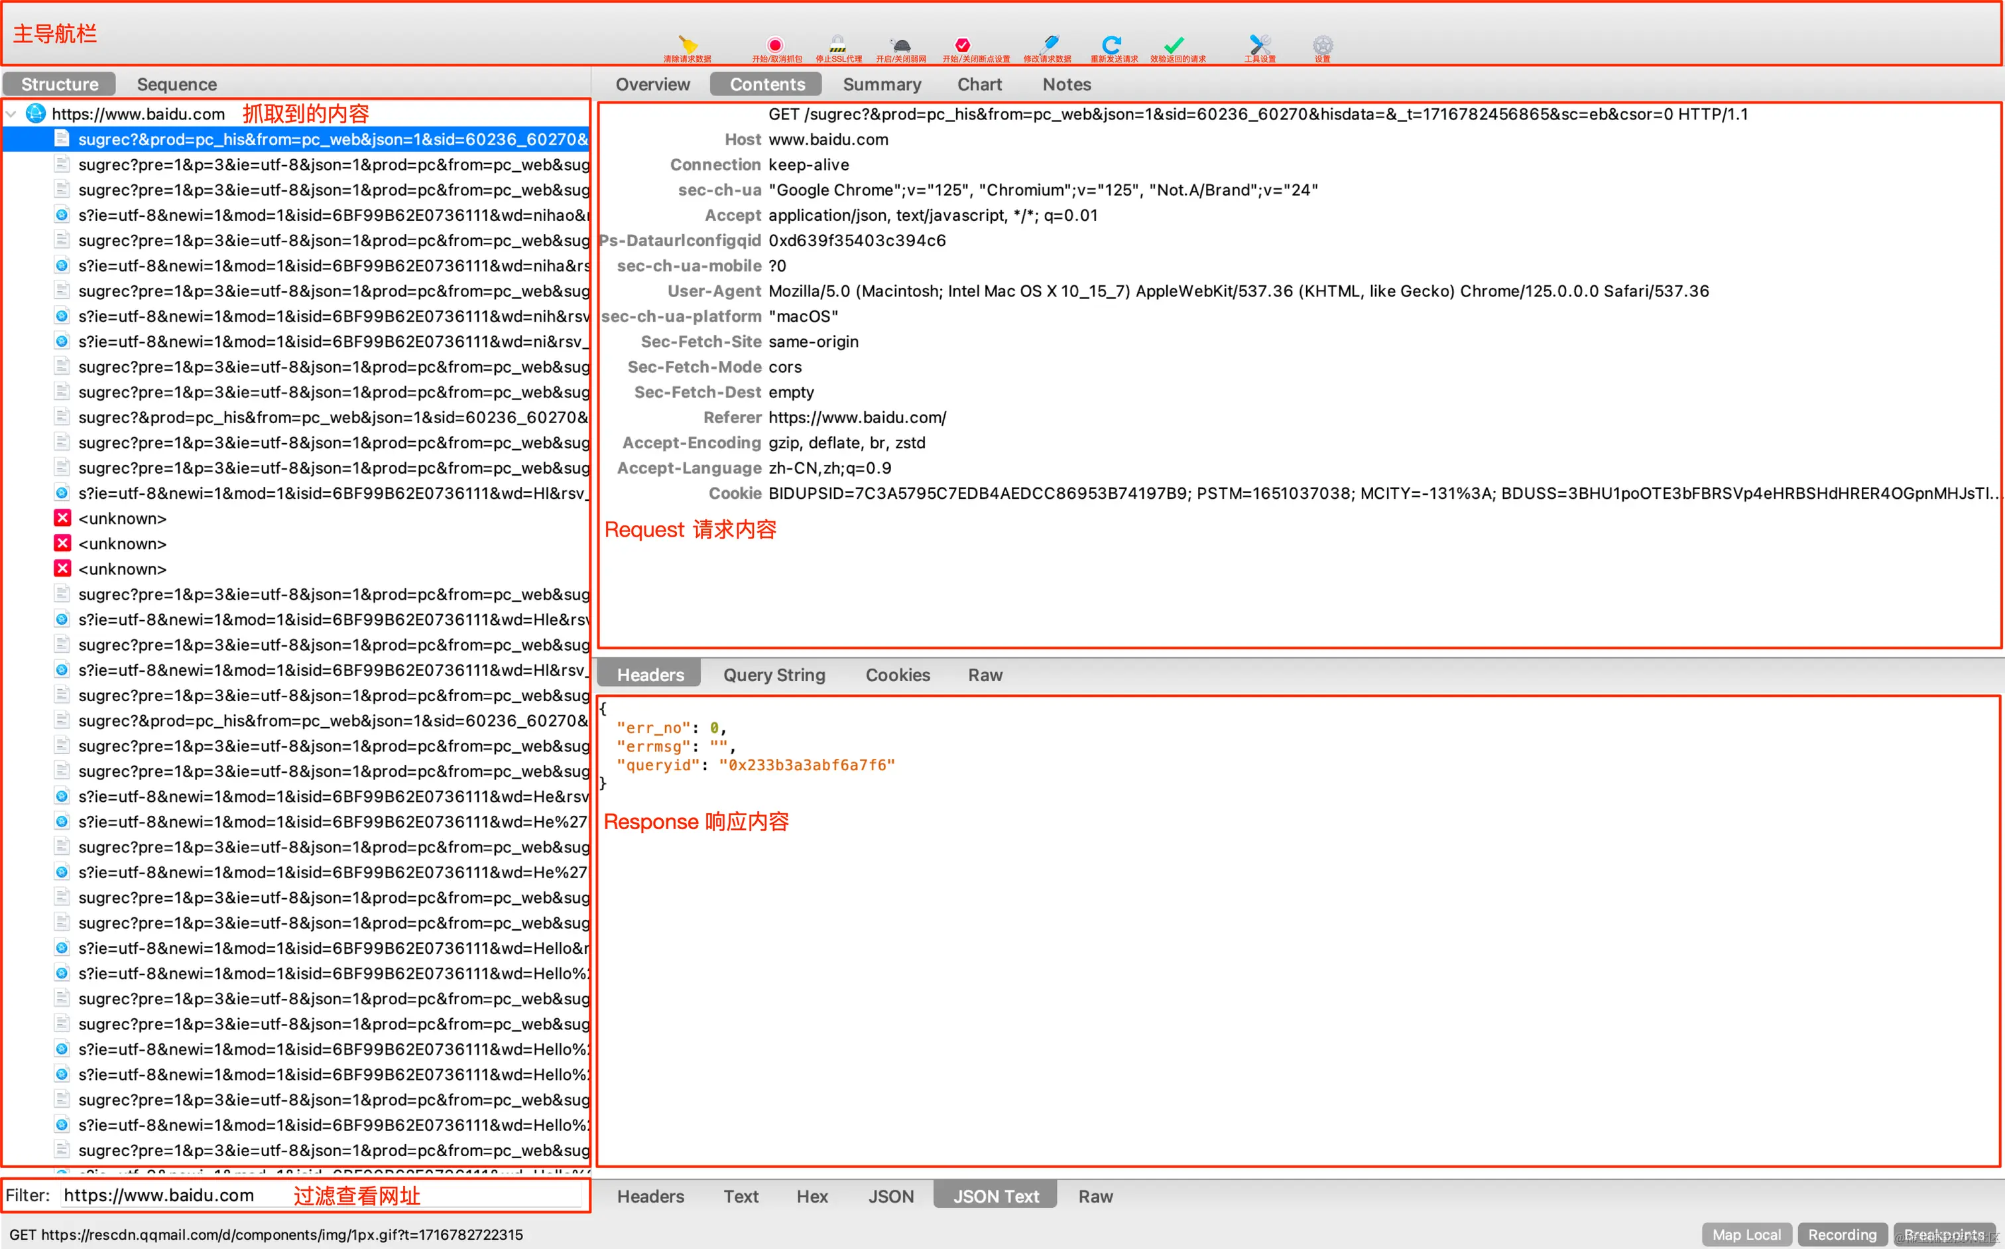Click the padlock SSL proxy icon
Image resolution: width=2005 pixels, height=1249 pixels.
click(837, 44)
